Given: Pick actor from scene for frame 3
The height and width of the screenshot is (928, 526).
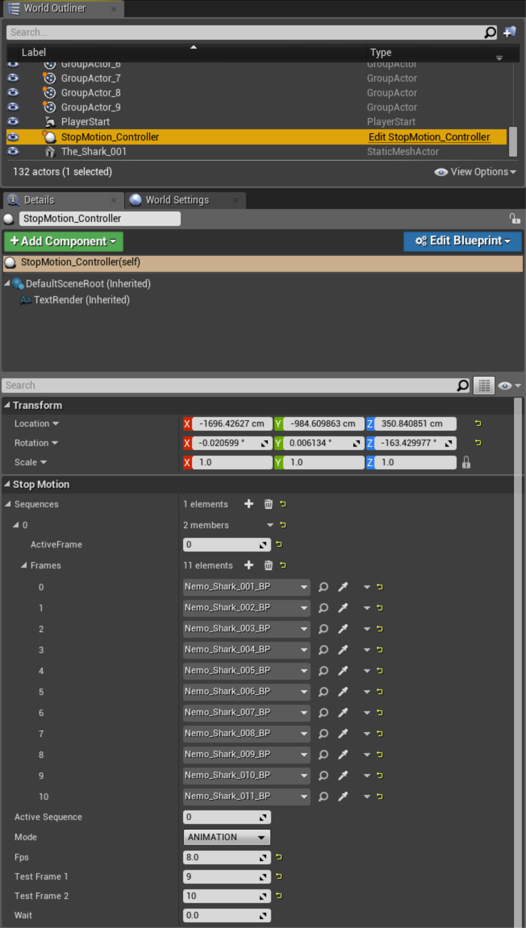Looking at the screenshot, I should pos(343,650).
